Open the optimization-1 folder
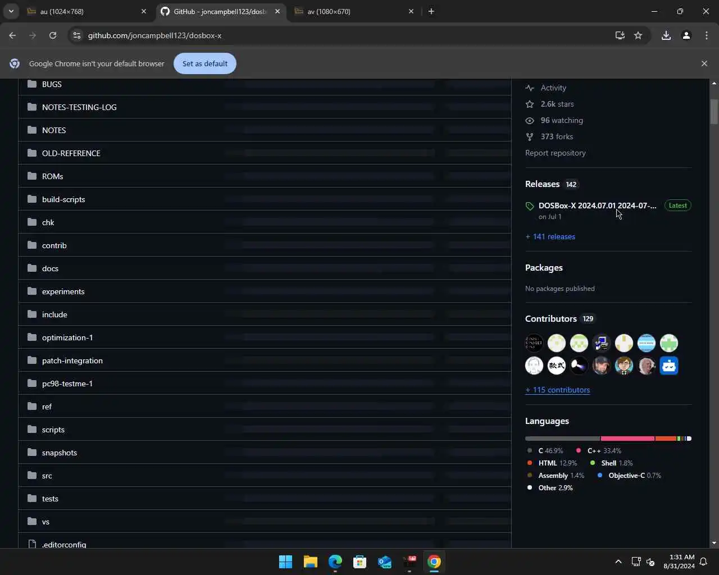The width and height of the screenshot is (719, 575). click(x=67, y=337)
